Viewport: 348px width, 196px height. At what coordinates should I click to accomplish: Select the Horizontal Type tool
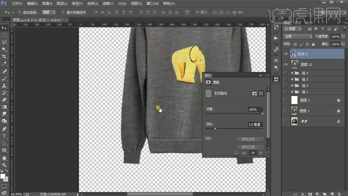click(4, 136)
